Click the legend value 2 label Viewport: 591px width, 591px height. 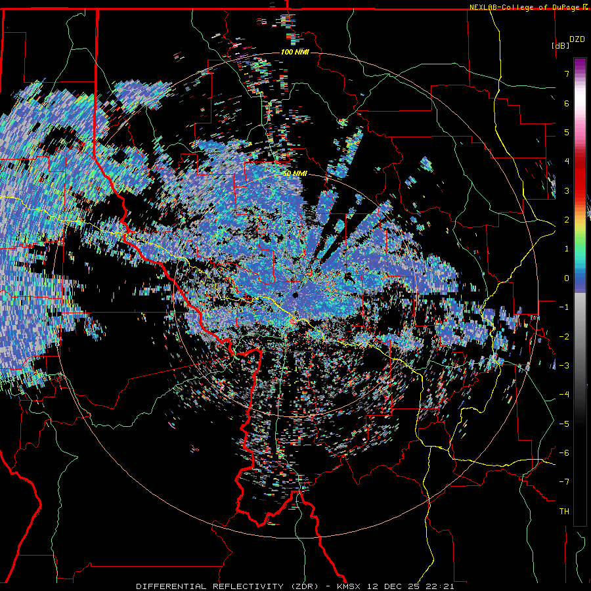[567, 220]
